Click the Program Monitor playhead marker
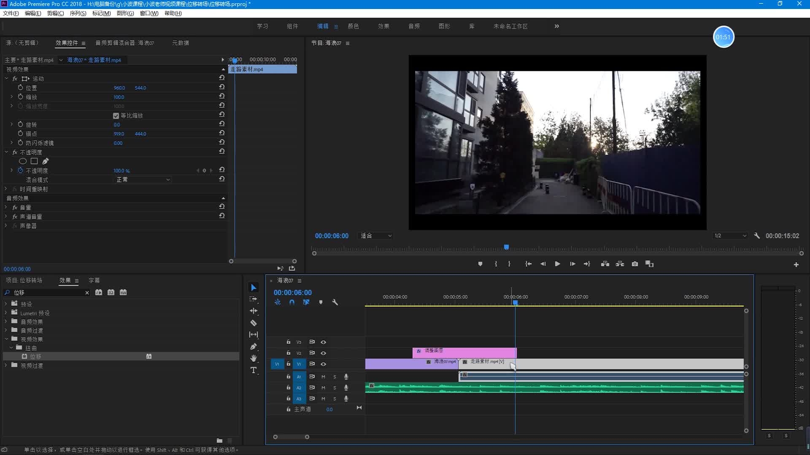This screenshot has height=455, width=810. [x=506, y=247]
